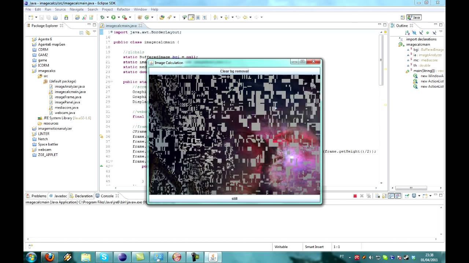This screenshot has height=263, width=469.
Task: Click the Next Annotation arrow icon
Action: pyautogui.click(x=215, y=17)
